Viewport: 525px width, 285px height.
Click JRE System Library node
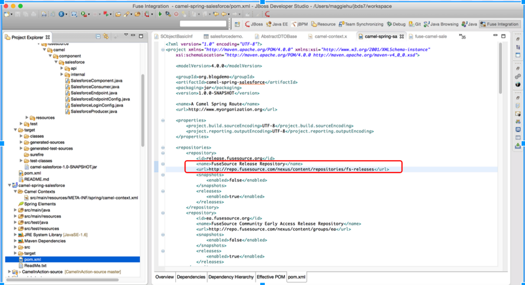53,235
